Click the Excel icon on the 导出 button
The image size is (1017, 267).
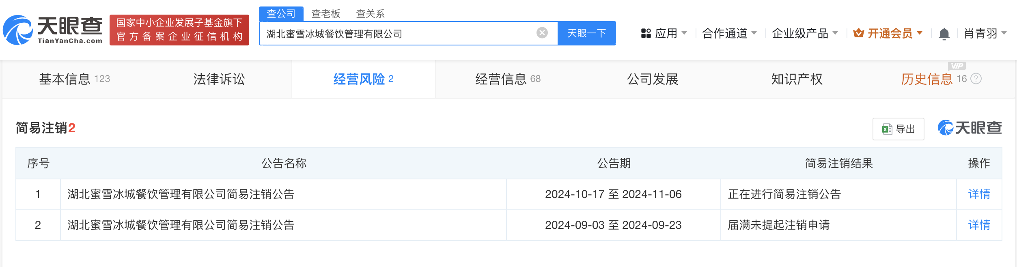click(887, 129)
